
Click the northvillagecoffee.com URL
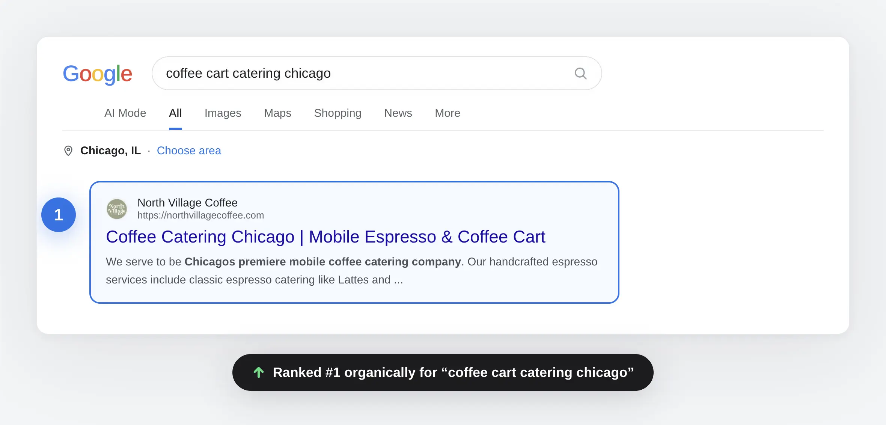click(x=200, y=215)
